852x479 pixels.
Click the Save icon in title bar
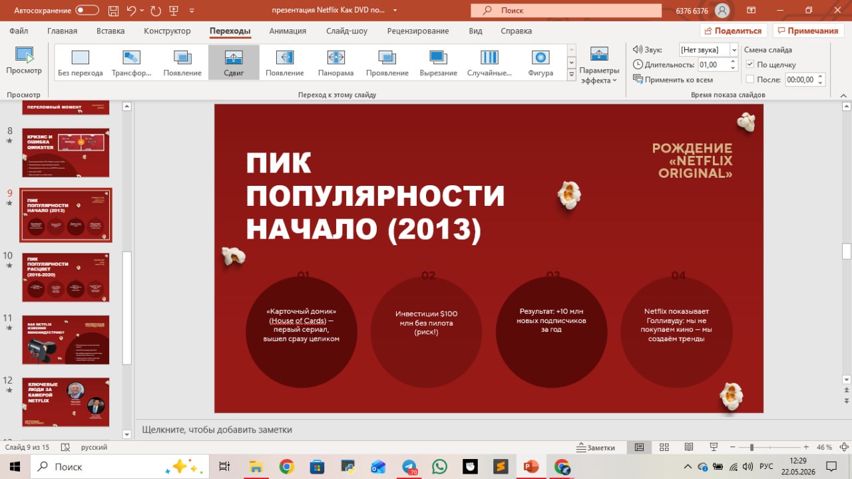112,11
